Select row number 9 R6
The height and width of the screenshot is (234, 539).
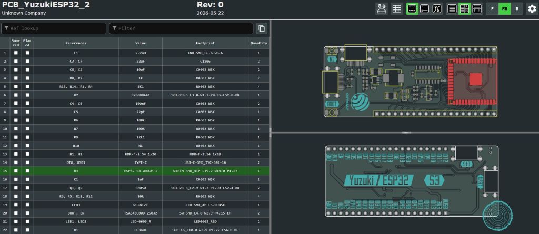click(x=135, y=120)
